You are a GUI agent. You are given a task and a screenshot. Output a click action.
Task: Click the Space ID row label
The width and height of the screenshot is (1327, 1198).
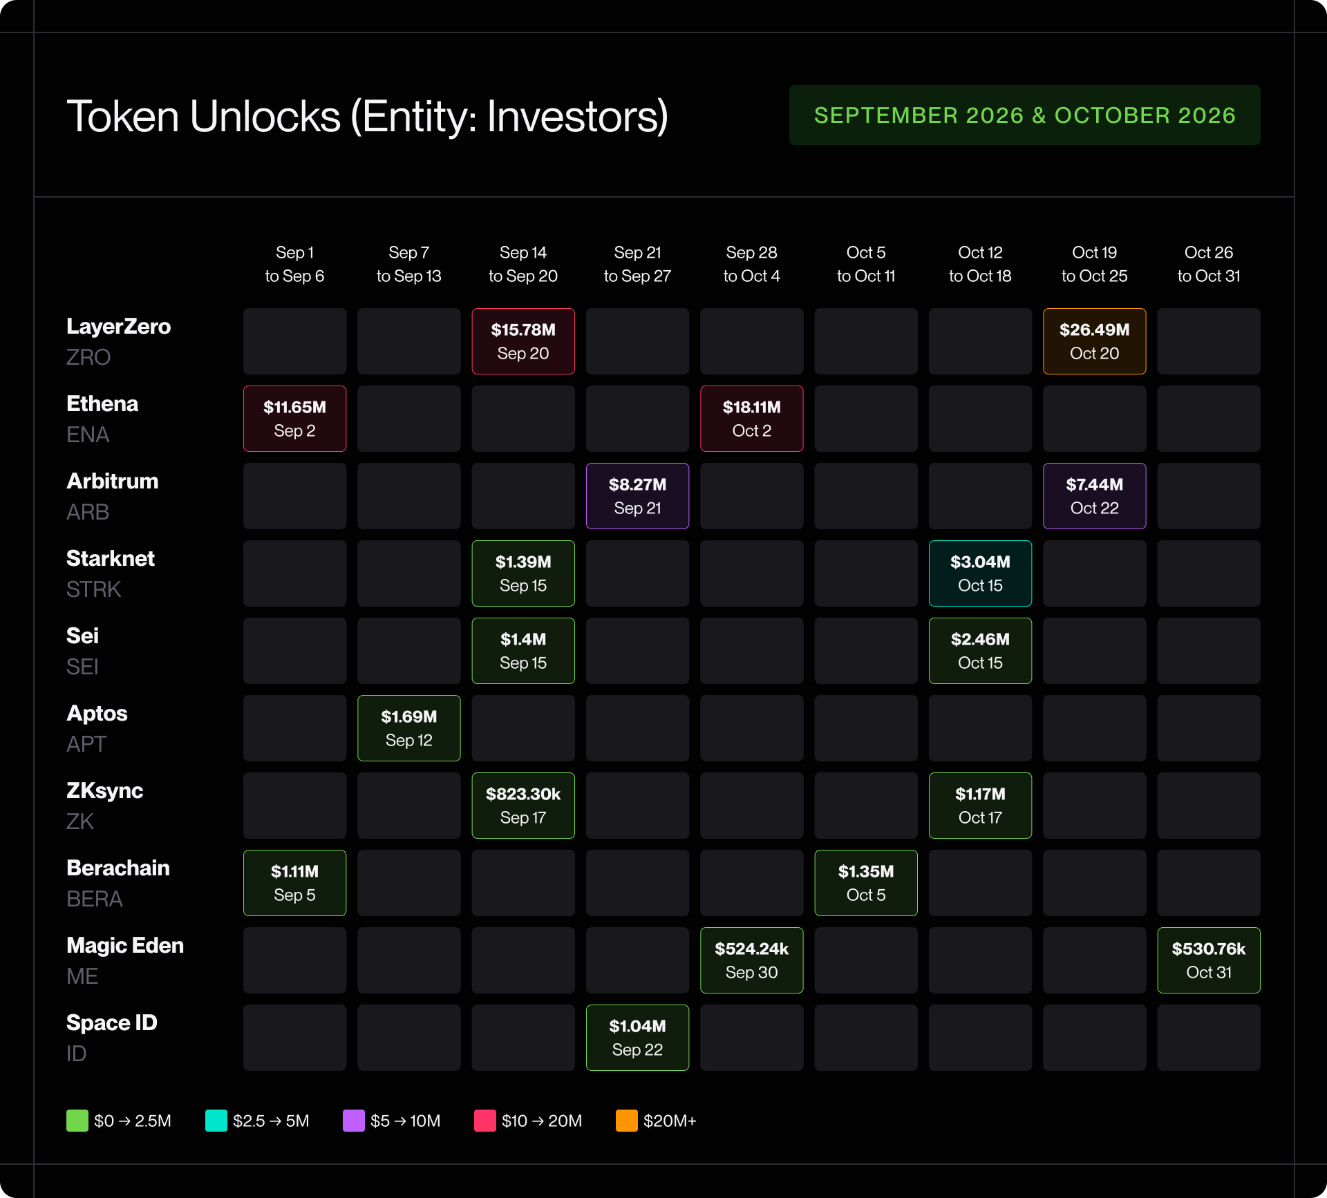[x=112, y=1023]
